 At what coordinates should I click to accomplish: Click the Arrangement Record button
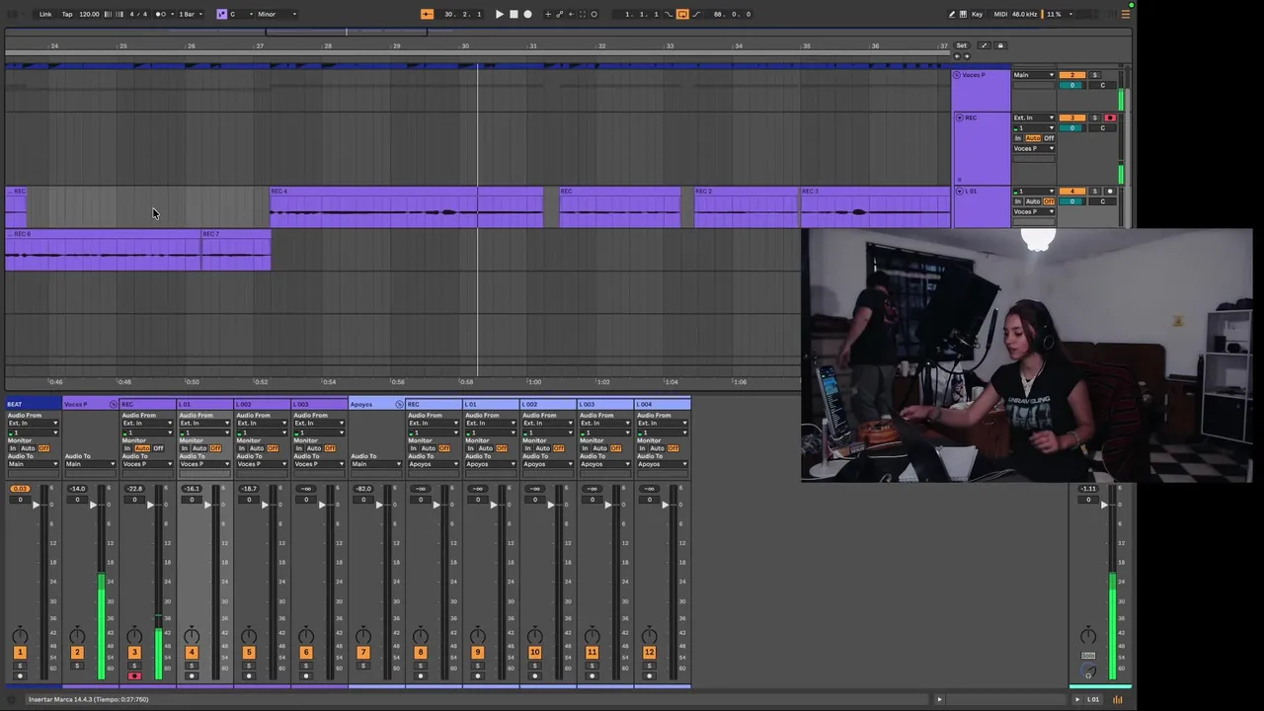click(527, 14)
